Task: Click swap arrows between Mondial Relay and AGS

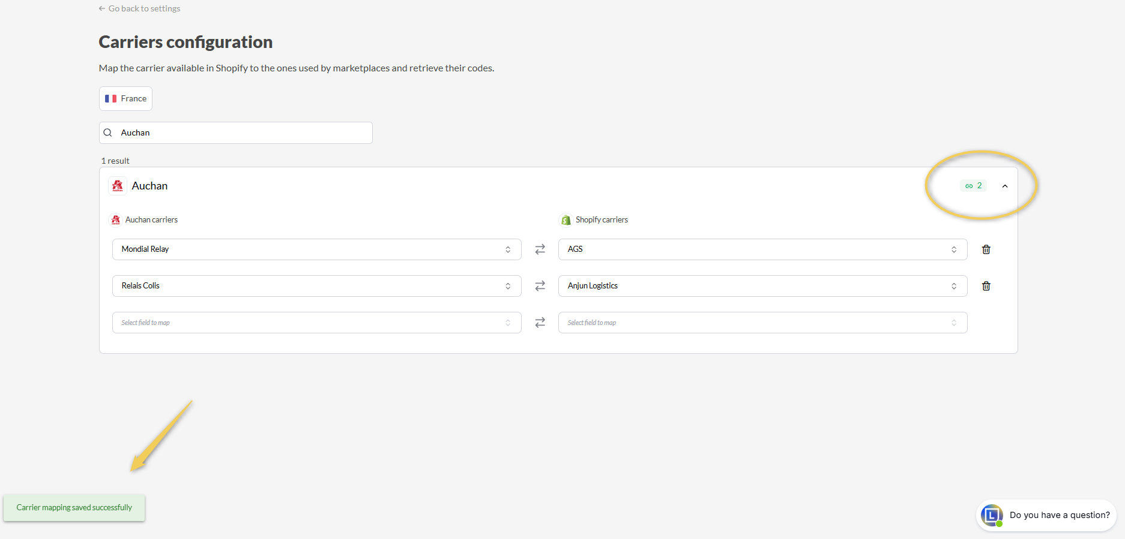Action: [x=540, y=249]
